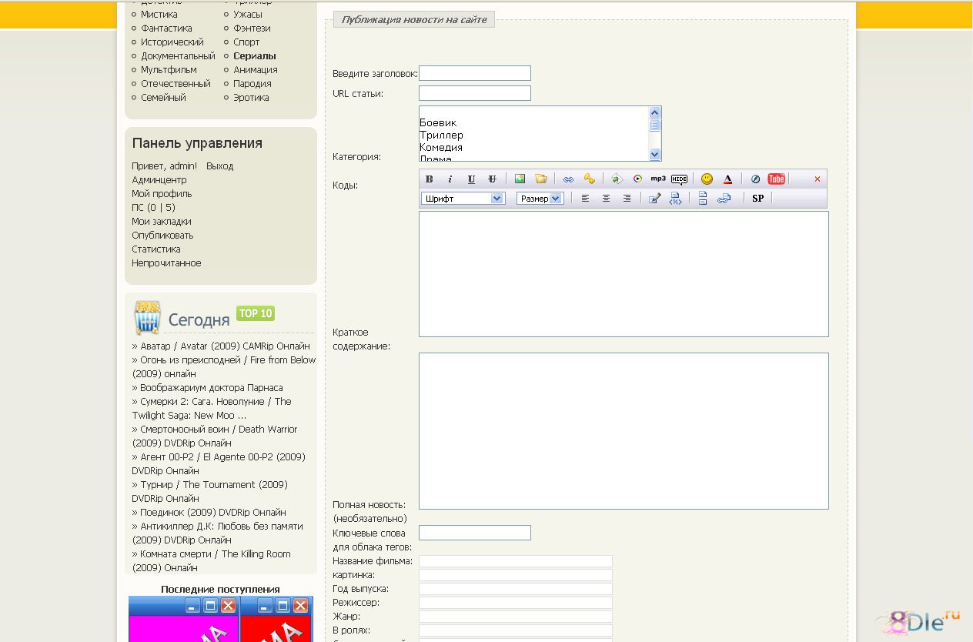Click inside the Краткое содержание text area
This screenshot has height=642, width=973.
click(x=624, y=274)
